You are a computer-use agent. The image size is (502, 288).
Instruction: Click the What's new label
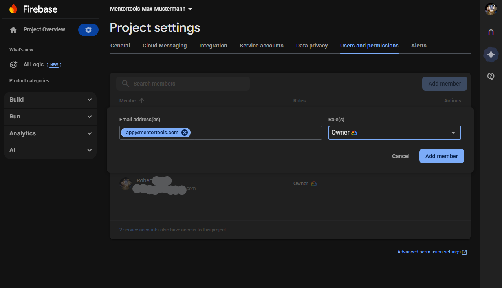(21, 50)
